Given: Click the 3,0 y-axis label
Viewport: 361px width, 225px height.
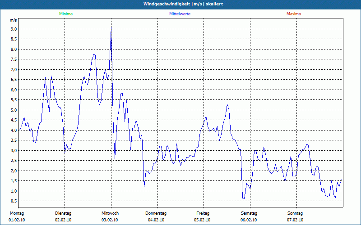Looking at the screenshot, I should [14, 150].
